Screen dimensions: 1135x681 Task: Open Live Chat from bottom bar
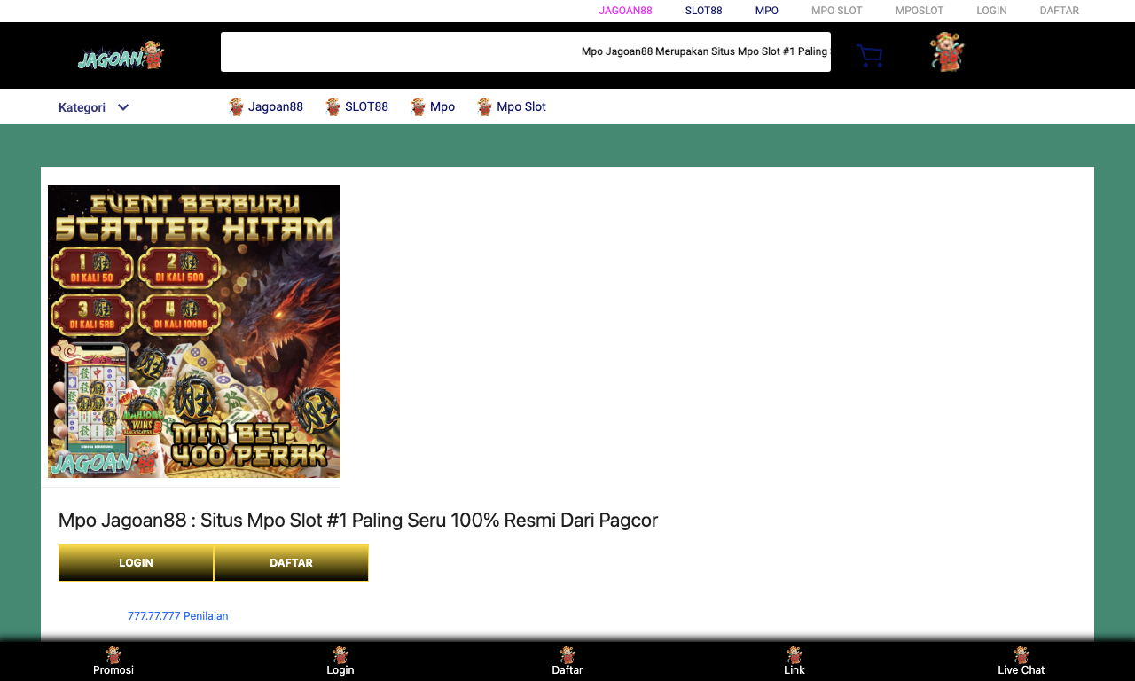tap(1021, 661)
